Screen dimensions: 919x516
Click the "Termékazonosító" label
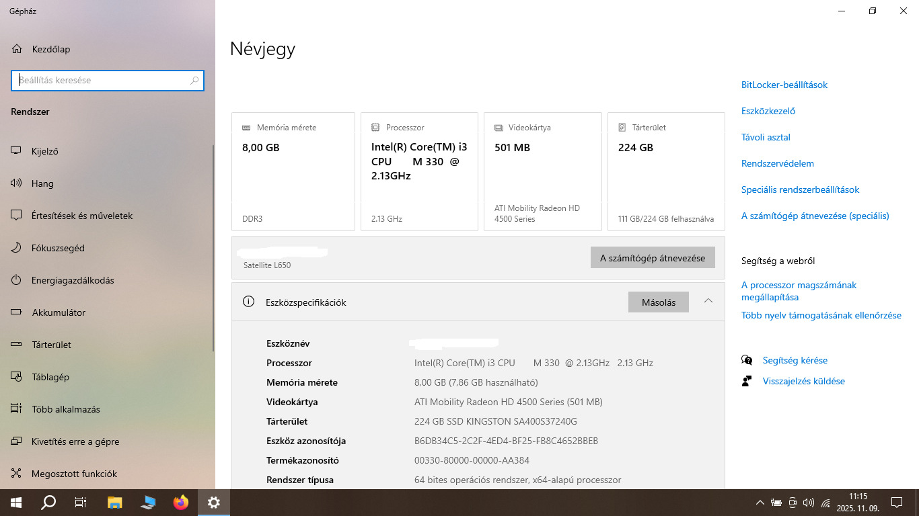pyautogui.click(x=303, y=460)
